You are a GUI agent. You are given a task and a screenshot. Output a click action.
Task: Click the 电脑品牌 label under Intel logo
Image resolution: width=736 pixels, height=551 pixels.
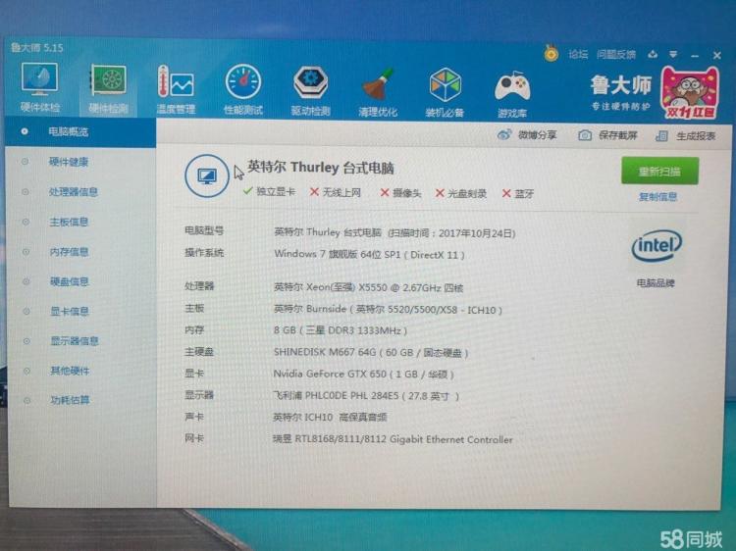tap(656, 283)
